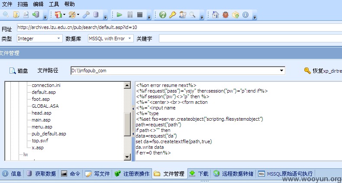The image size is (342, 183).
Task: Click the 关键字 keyword input field
Action: pos(250,39)
